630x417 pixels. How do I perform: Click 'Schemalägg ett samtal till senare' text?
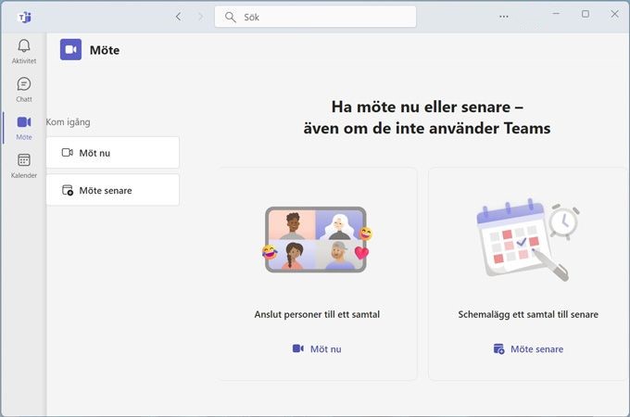528,314
